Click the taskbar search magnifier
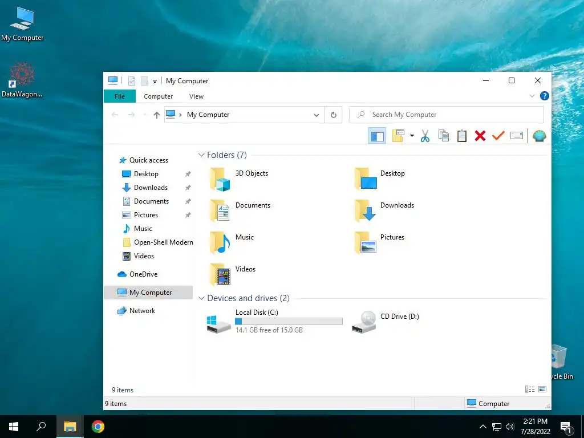 41,427
